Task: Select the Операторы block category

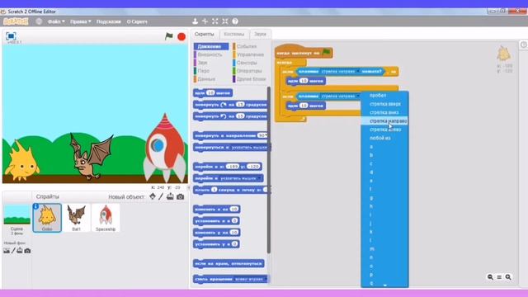Action: click(x=249, y=71)
